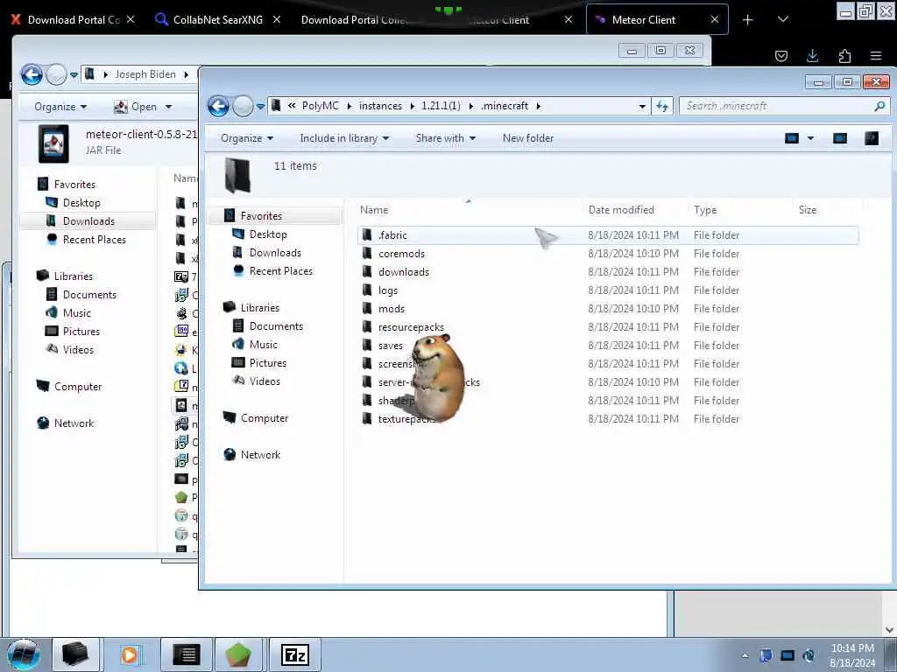Open the resourcepacks folder
This screenshot has height=672, width=897.
(411, 327)
